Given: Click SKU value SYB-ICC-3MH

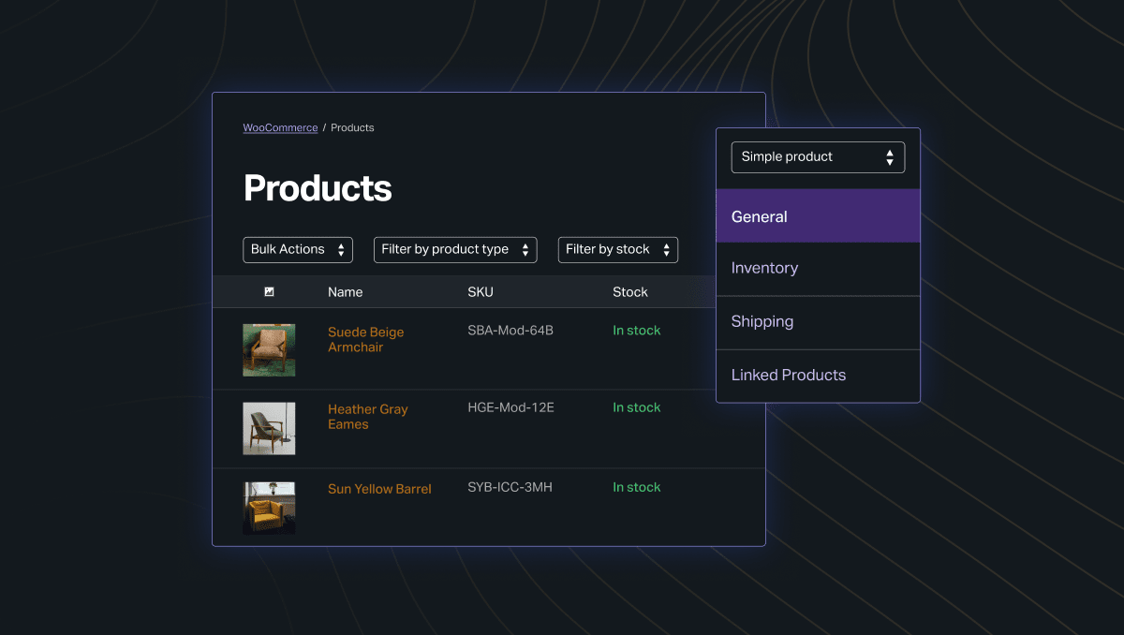Looking at the screenshot, I should coord(510,487).
